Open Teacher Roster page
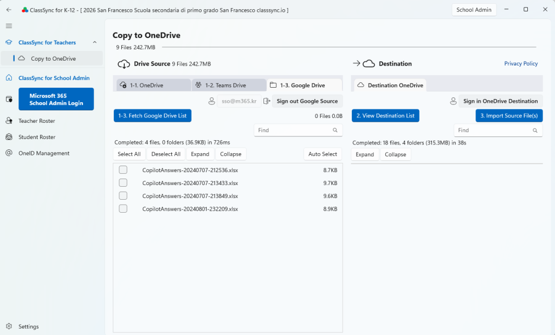The width and height of the screenshot is (555, 335). click(x=37, y=121)
